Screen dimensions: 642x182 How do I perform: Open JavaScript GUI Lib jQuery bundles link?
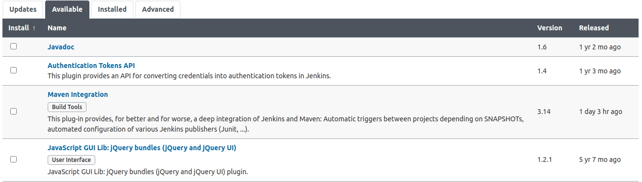[142, 148]
